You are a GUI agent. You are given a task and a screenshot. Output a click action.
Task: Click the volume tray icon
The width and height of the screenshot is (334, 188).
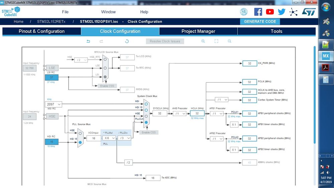(x=328, y=172)
